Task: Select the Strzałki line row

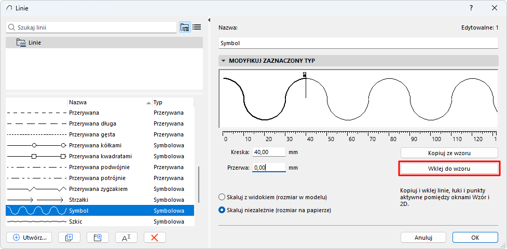Action: click(100, 200)
